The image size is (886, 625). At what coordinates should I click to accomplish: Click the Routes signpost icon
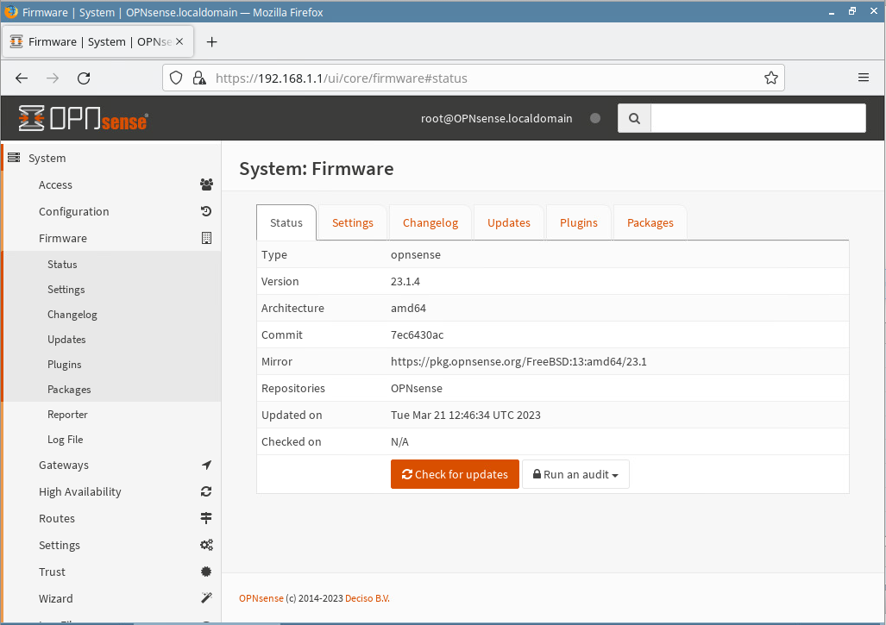point(206,518)
